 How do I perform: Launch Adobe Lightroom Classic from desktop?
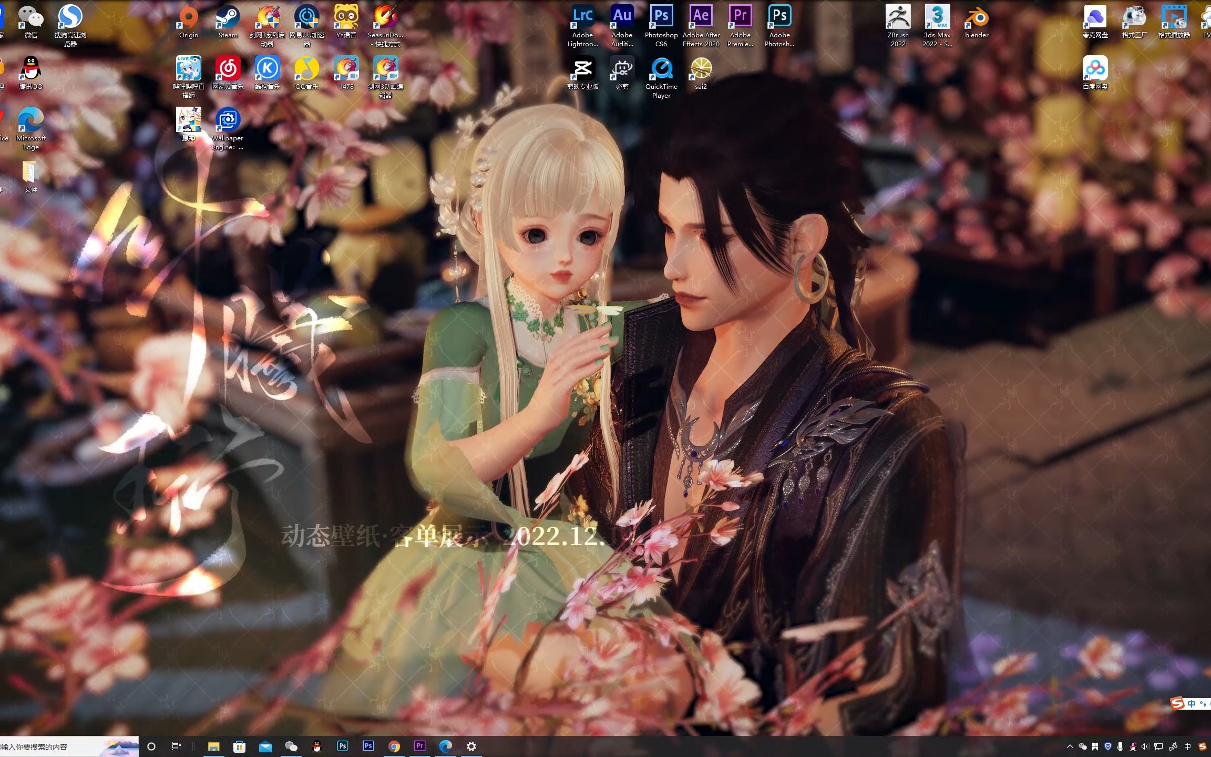[582, 26]
